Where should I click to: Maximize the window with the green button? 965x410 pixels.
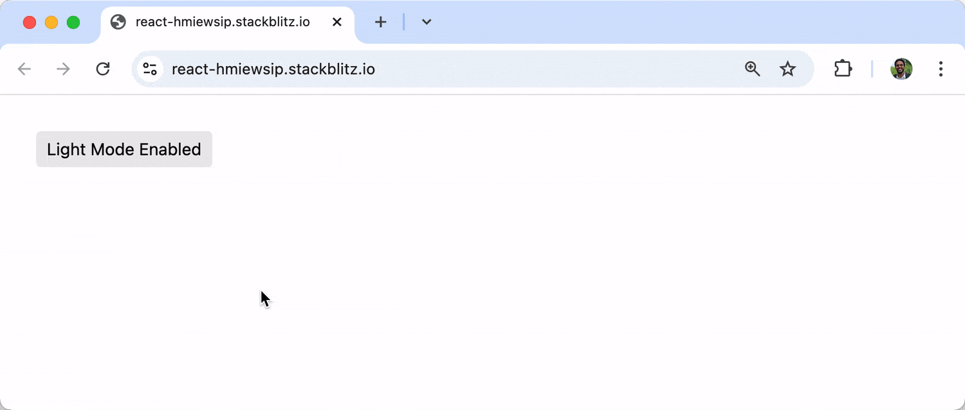click(73, 22)
